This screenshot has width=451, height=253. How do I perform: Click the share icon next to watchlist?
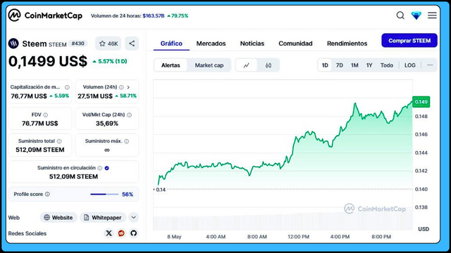coord(132,44)
